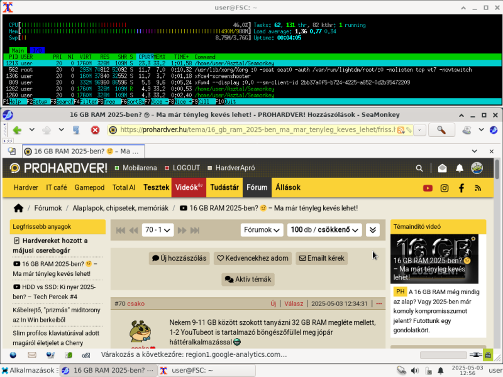503x377 pixels.
Task: Open the Fórumok dropdown in pager
Action: (262, 230)
